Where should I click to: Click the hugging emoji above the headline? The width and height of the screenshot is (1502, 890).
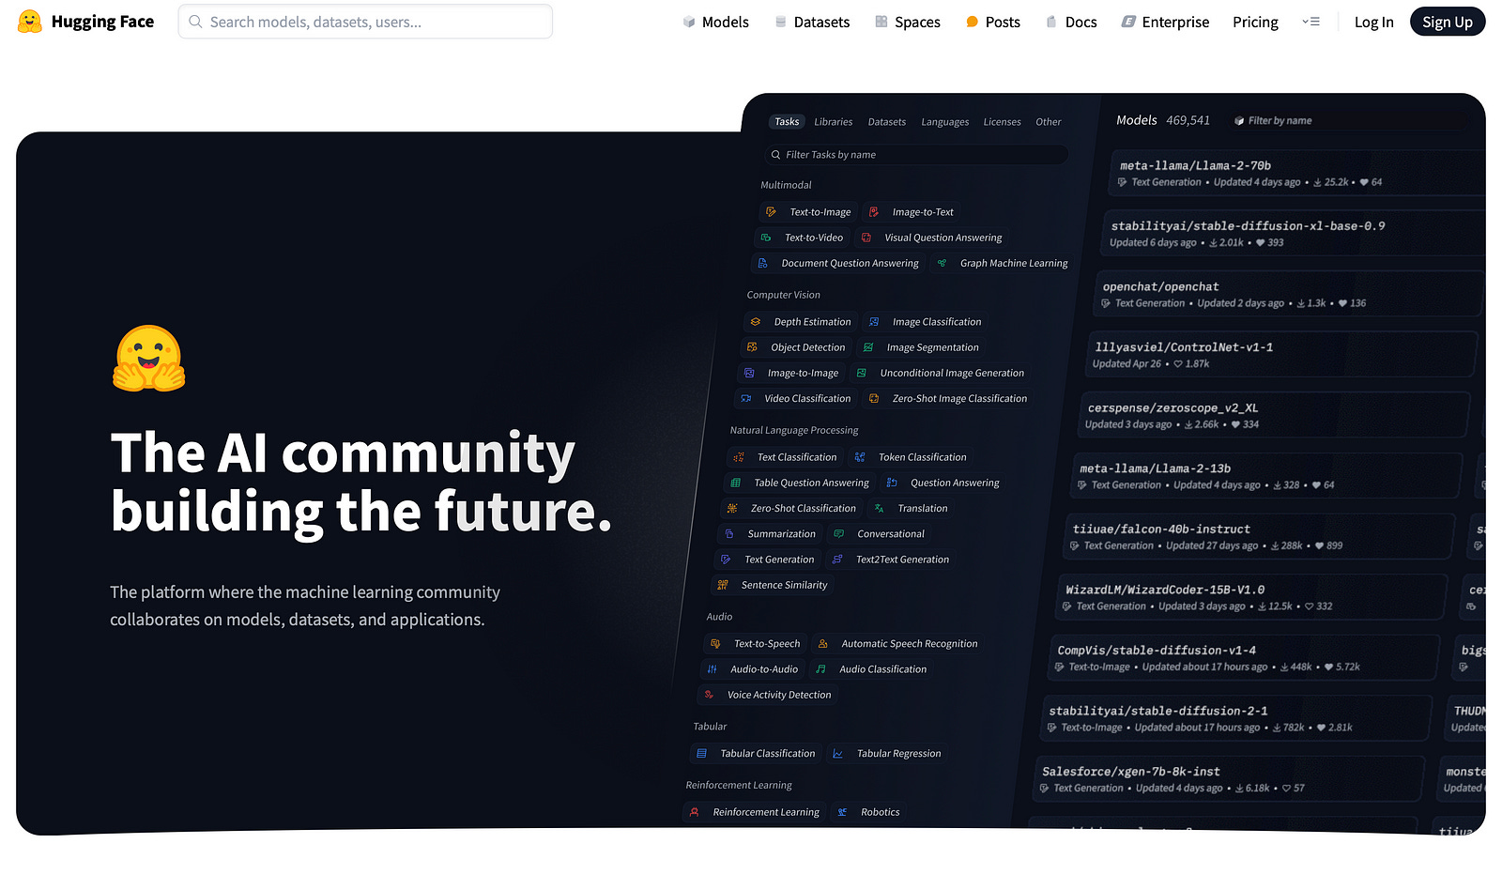[149, 358]
